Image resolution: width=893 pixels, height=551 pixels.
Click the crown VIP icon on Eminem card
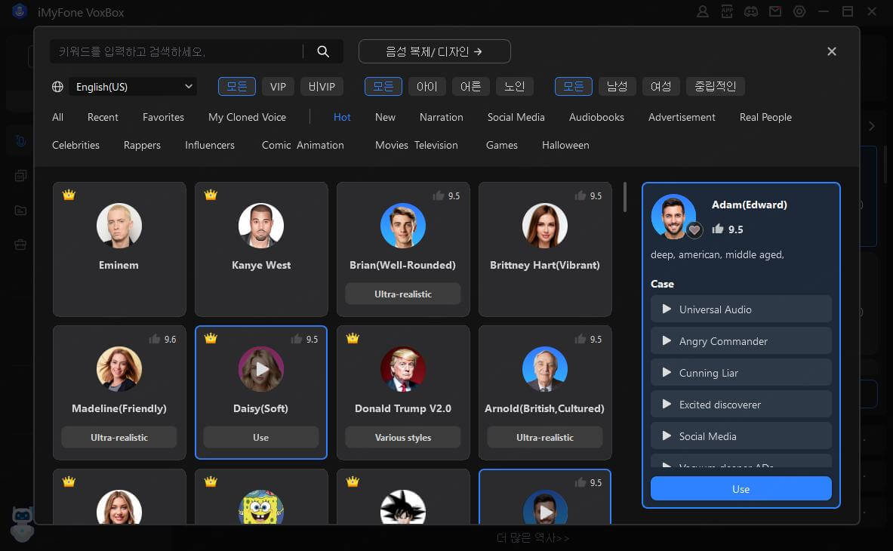pyautogui.click(x=69, y=195)
